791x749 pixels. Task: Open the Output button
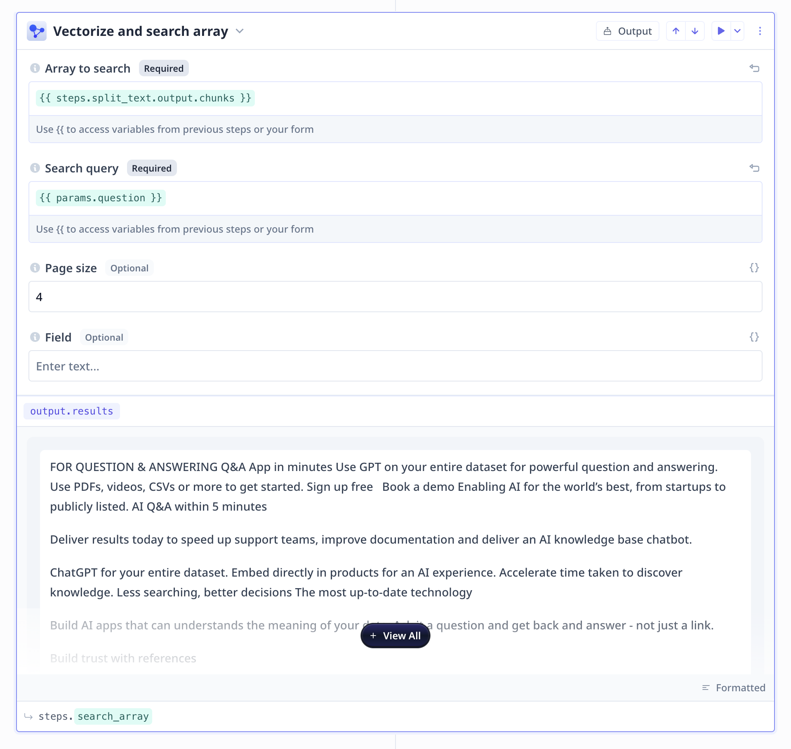point(628,31)
